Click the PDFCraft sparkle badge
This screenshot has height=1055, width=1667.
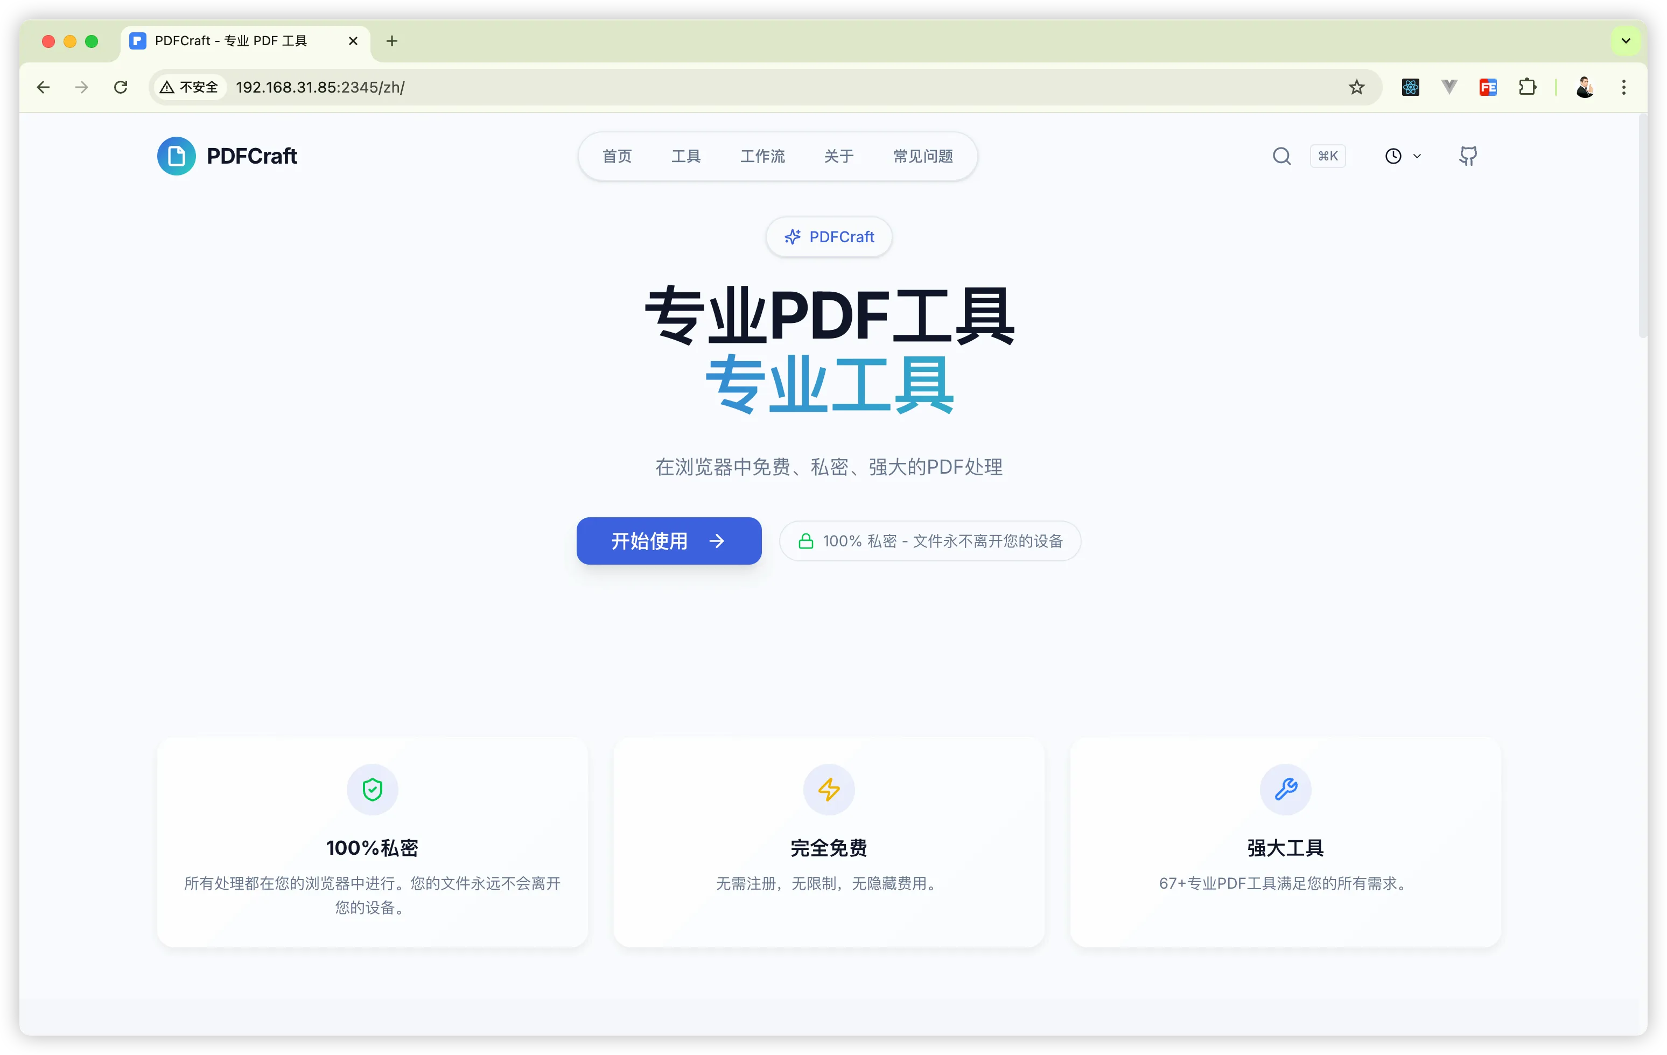pyautogui.click(x=829, y=237)
